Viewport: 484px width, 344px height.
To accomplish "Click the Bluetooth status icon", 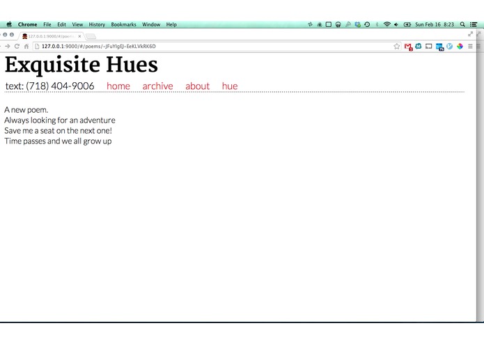I will click(x=377, y=24).
